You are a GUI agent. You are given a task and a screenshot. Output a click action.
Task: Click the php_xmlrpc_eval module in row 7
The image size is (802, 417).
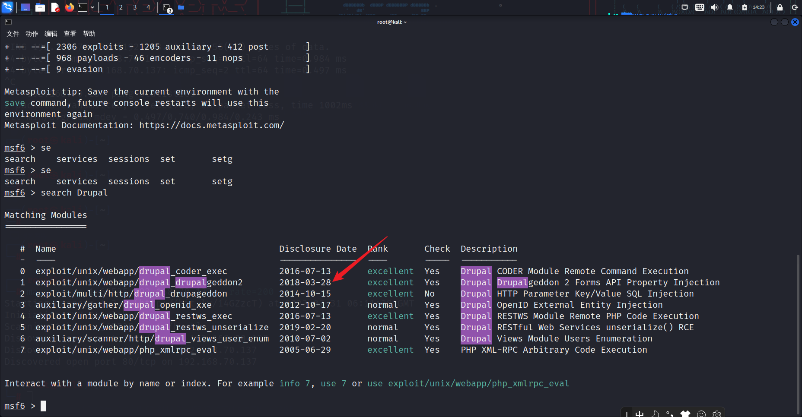pyautogui.click(x=126, y=350)
